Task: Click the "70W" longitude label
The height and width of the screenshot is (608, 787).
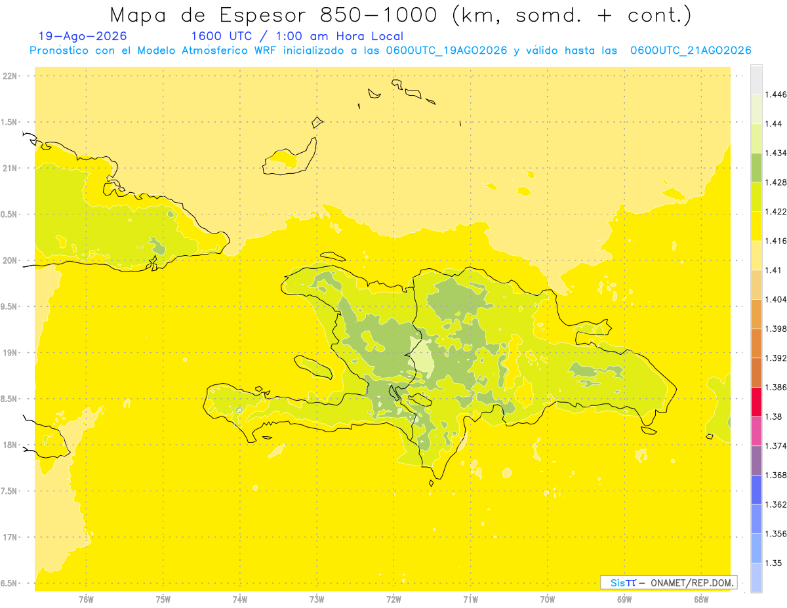Action: coord(548,599)
